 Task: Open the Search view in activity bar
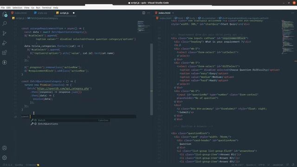pyautogui.click(x=5, y=24)
